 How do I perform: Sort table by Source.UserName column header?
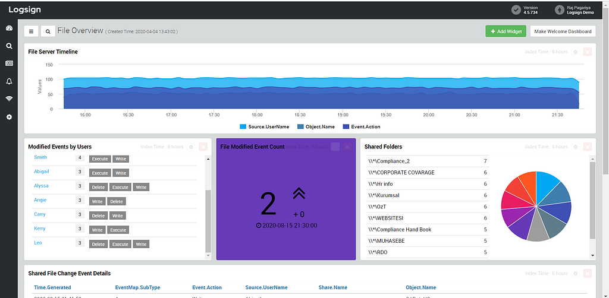[x=266, y=287]
